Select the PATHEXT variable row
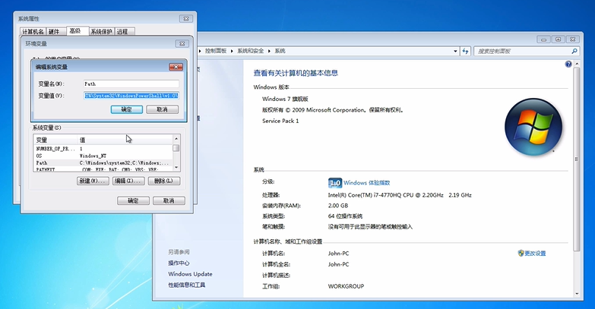 103,169
